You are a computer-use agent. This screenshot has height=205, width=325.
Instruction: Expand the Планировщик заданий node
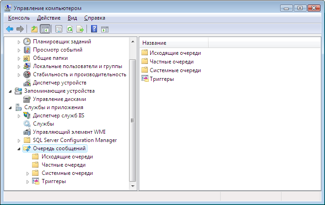click(x=19, y=42)
